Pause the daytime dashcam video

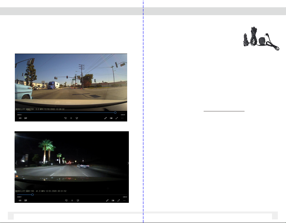(71, 118)
